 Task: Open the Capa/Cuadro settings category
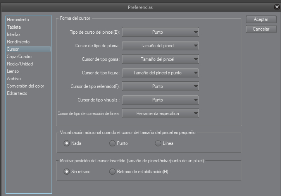tap(19, 57)
